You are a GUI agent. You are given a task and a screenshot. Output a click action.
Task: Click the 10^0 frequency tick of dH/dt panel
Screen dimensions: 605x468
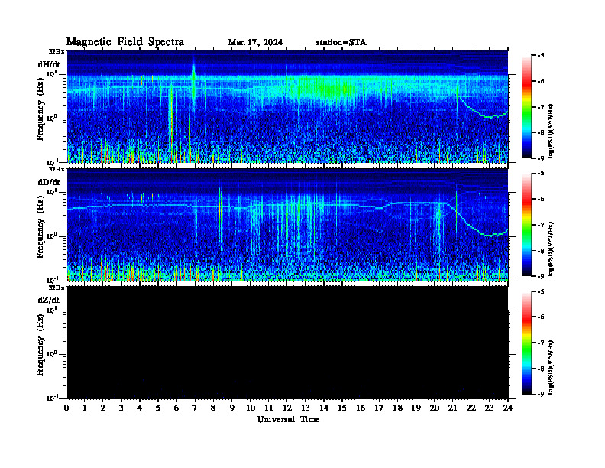pyautogui.click(x=52, y=118)
